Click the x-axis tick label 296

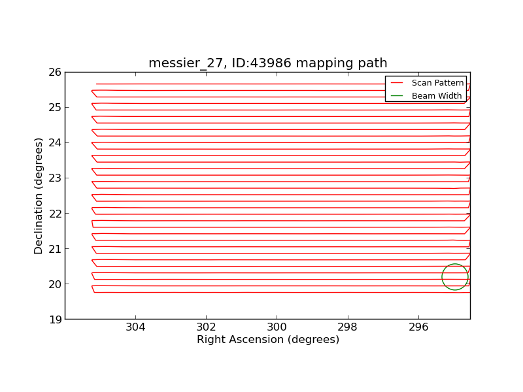click(418, 327)
